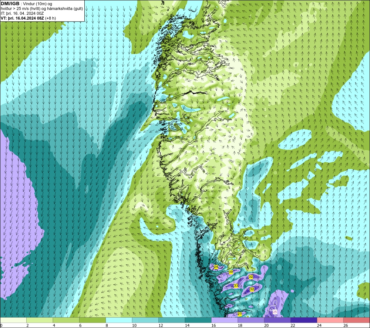The image size is (370, 328).
Task: Select the 8–10 m/s light cyan swatch
Action: point(119,320)
